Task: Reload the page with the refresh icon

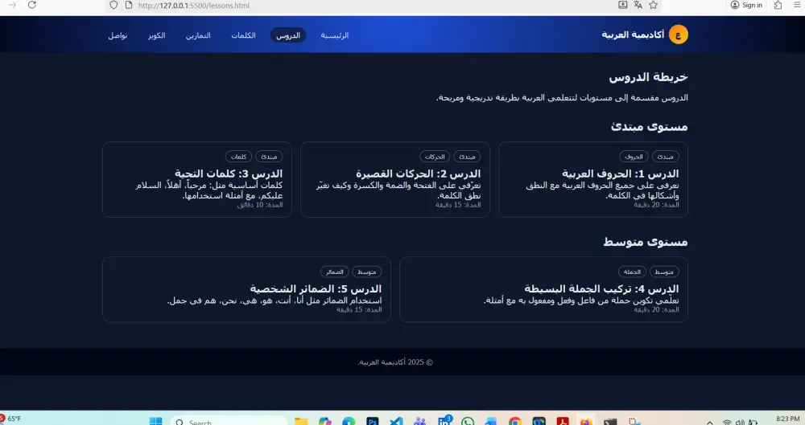Action: (32, 5)
